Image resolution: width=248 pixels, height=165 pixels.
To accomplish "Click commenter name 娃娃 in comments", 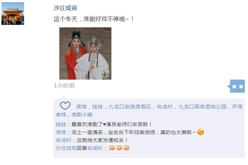I will click(x=61, y=124).
